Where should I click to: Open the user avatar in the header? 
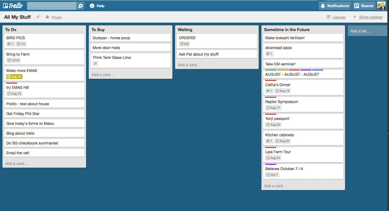click(381, 6)
